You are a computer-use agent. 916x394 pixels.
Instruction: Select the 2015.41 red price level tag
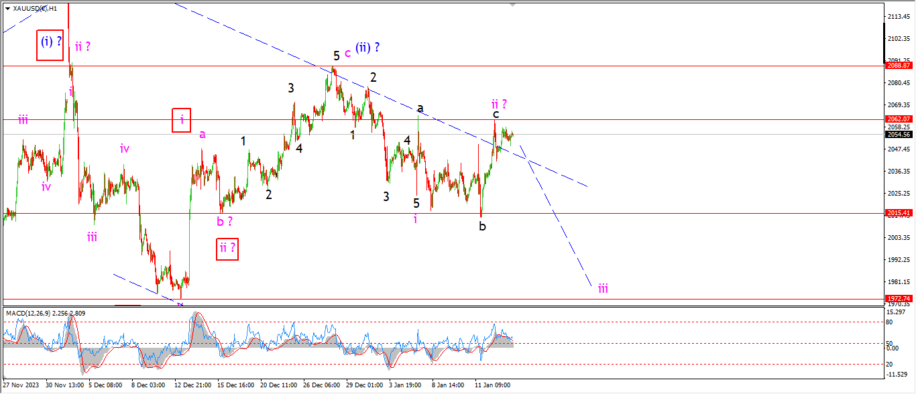point(899,213)
